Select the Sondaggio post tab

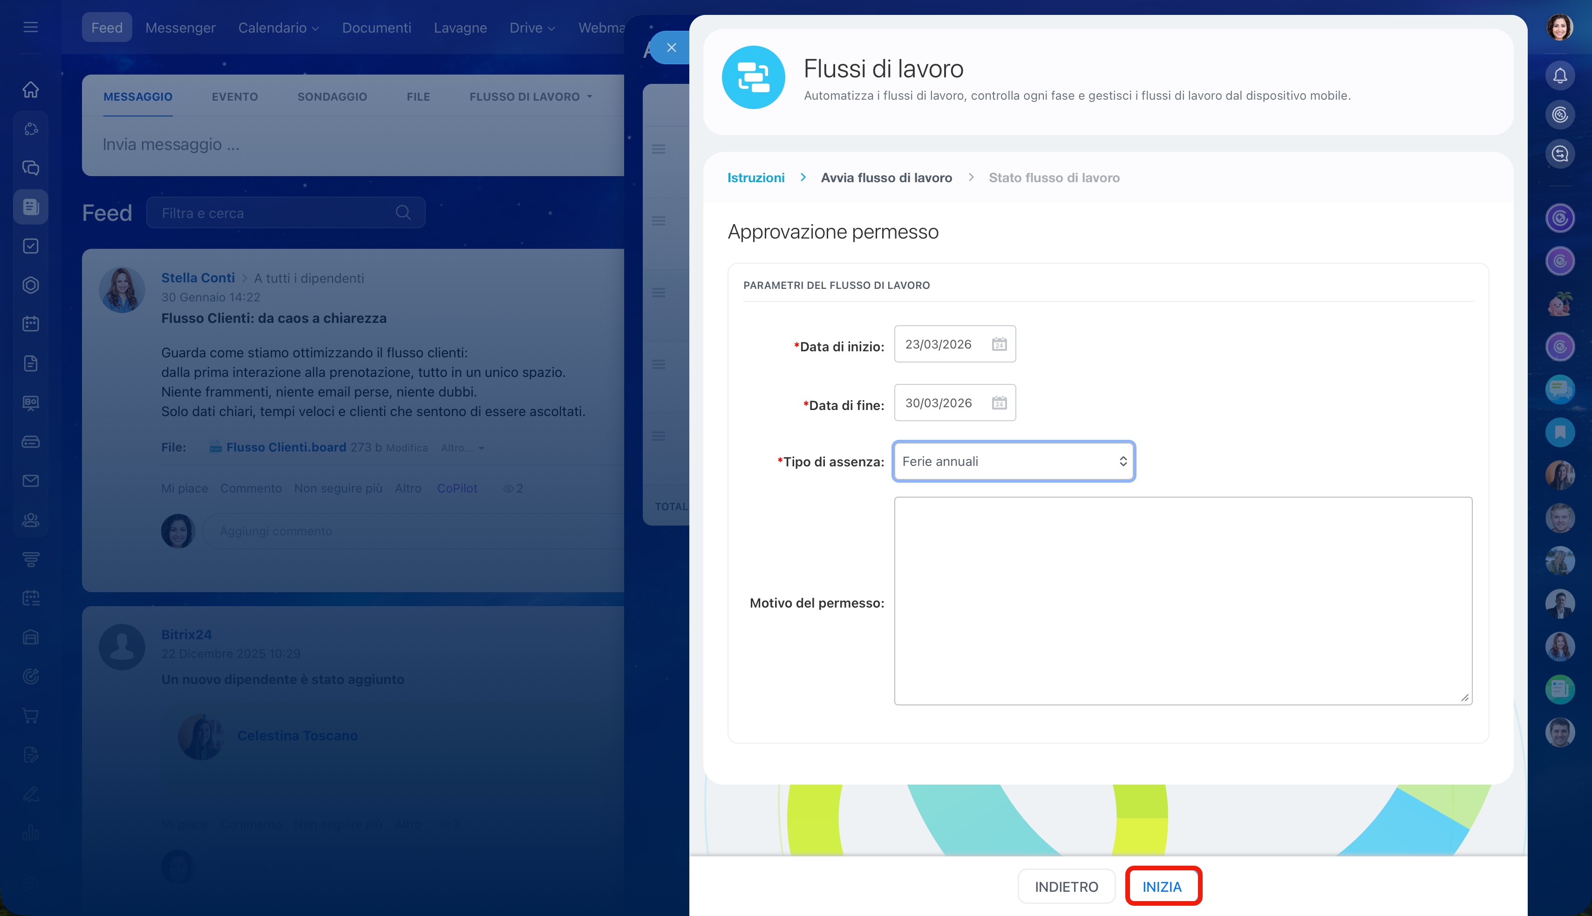tap(332, 97)
